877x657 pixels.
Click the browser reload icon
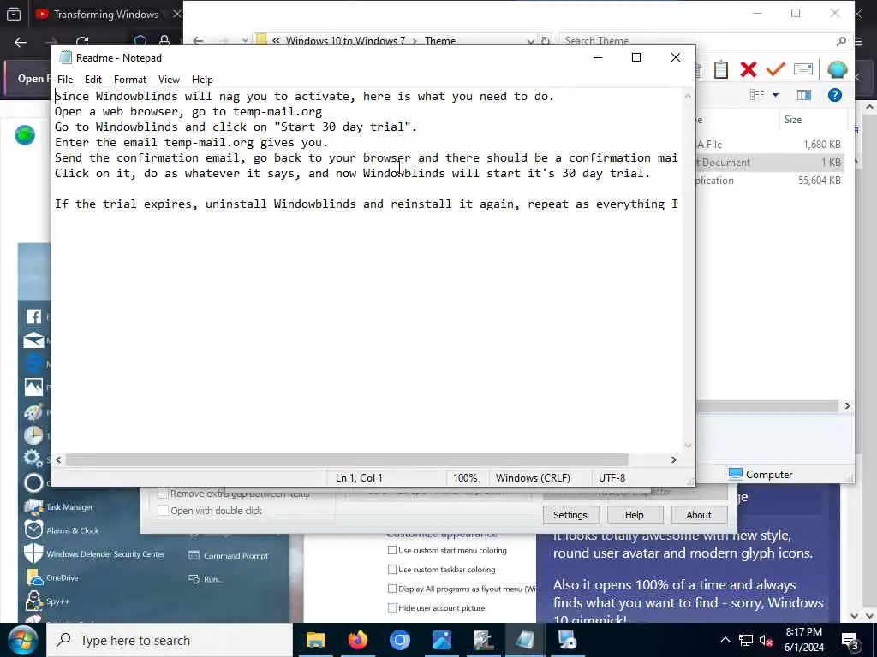[82, 42]
